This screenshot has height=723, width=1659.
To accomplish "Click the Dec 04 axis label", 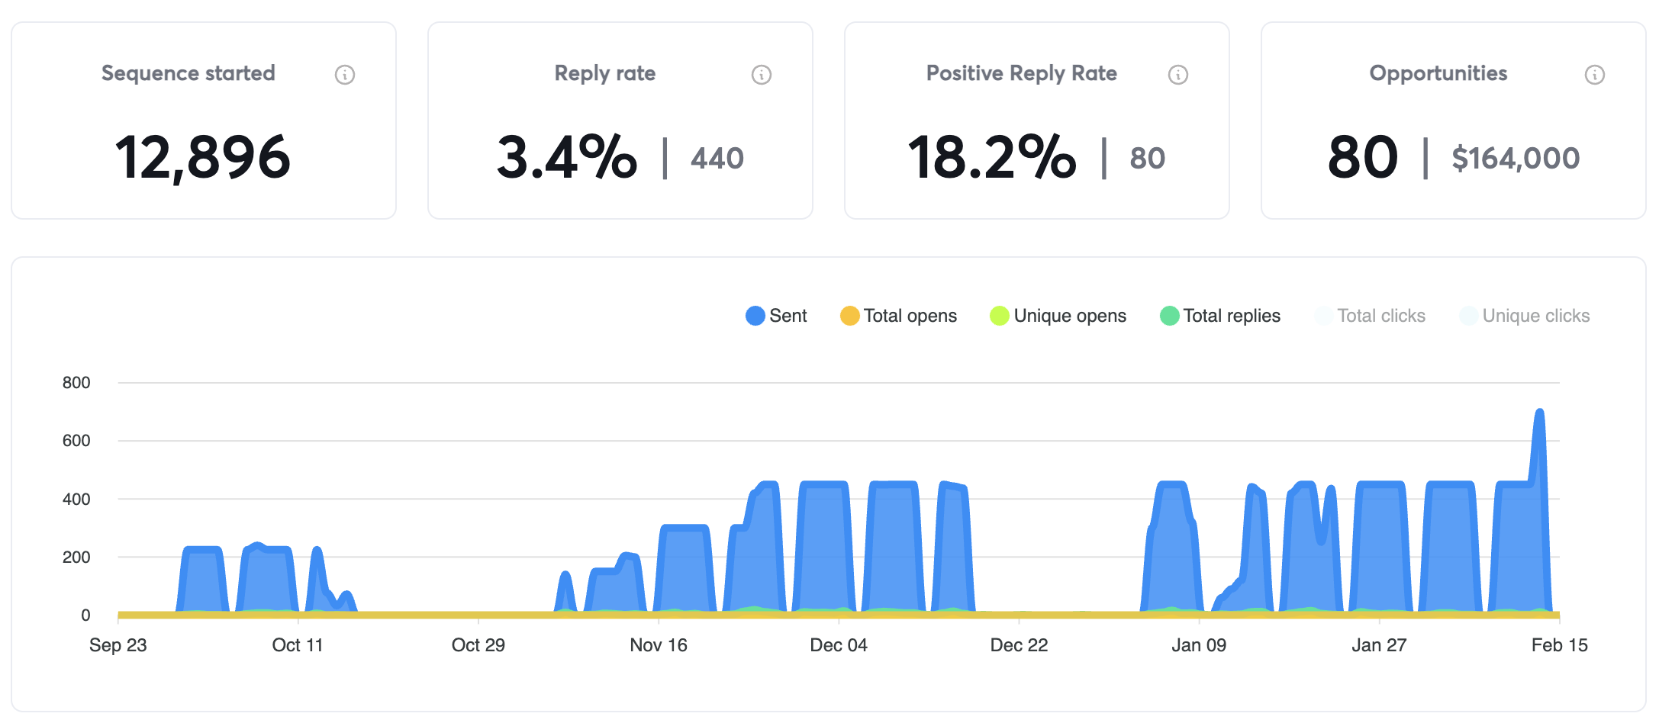I will click(x=838, y=644).
